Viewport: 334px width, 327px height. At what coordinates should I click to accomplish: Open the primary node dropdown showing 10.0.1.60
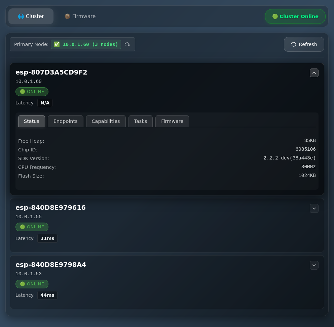pyautogui.click(x=86, y=44)
